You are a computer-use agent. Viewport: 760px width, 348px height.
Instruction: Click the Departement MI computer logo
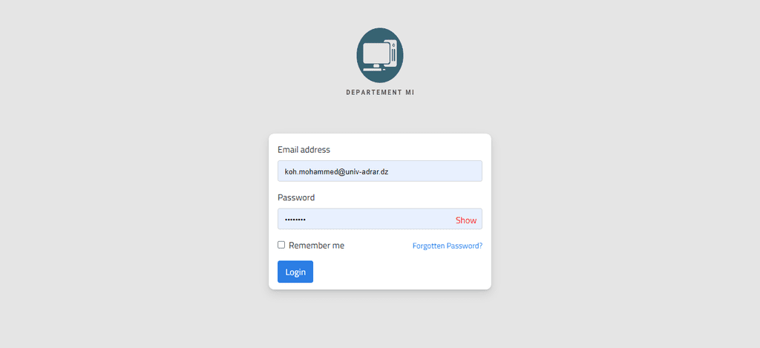[380, 55]
